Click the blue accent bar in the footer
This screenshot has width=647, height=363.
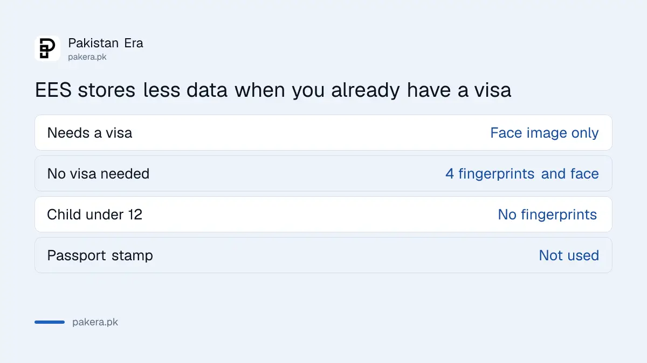pos(50,322)
